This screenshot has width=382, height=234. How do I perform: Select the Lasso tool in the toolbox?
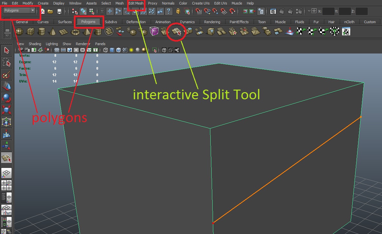tap(6, 62)
